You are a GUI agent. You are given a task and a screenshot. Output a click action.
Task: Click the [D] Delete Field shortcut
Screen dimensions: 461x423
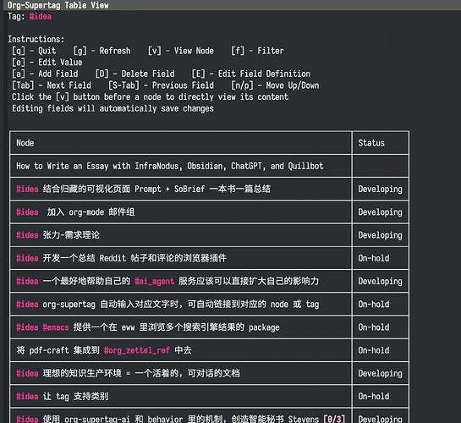click(135, 74)
